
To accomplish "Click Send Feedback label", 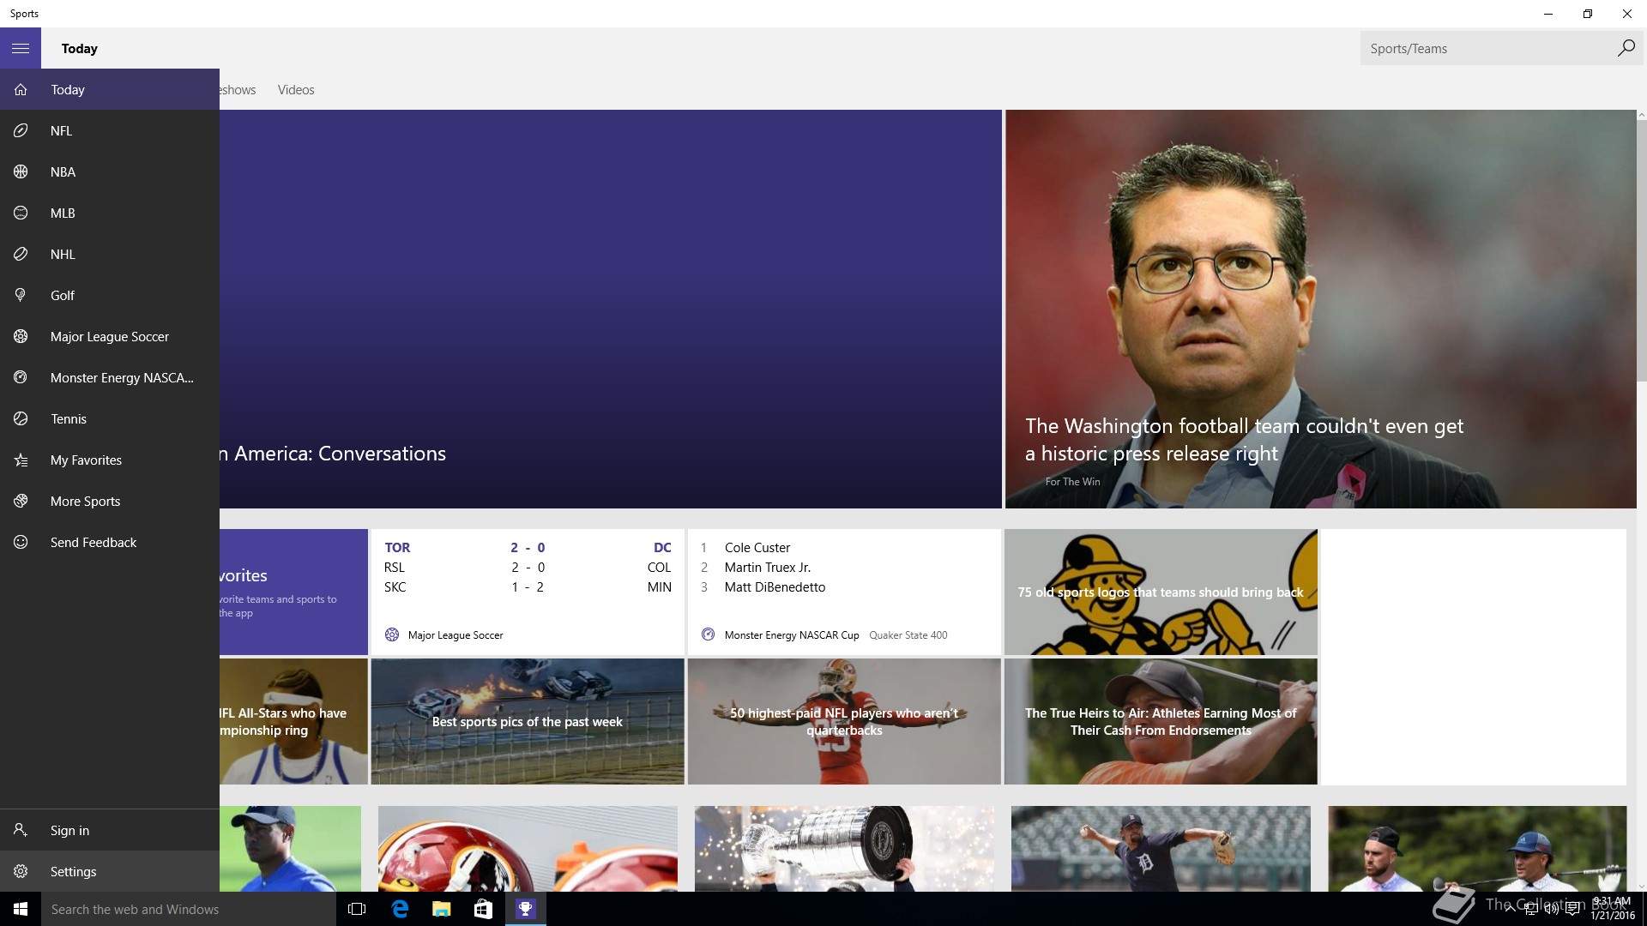I will pos(94,542).
